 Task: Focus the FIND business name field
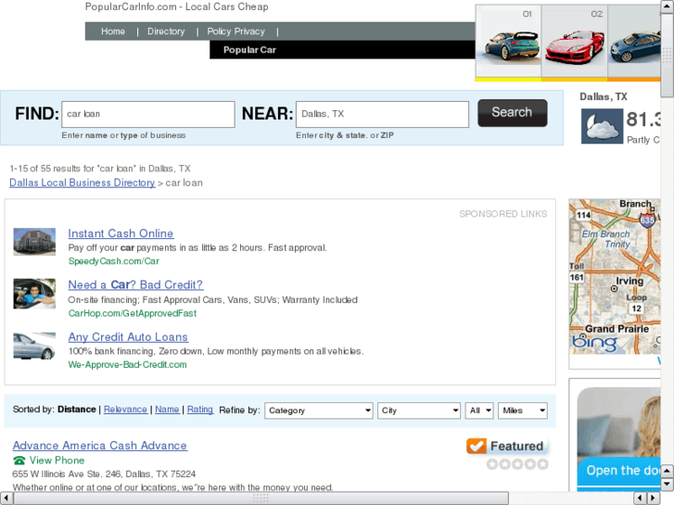point(148,114)
